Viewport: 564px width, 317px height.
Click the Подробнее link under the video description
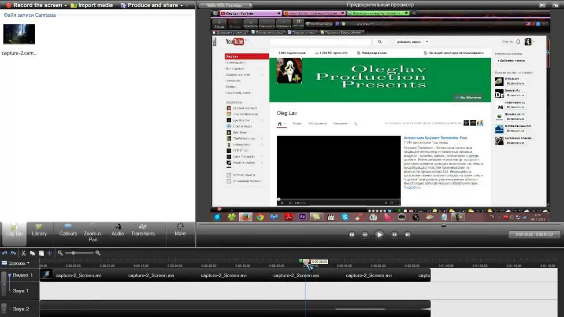pyautogui.click(x=412, y=188)
